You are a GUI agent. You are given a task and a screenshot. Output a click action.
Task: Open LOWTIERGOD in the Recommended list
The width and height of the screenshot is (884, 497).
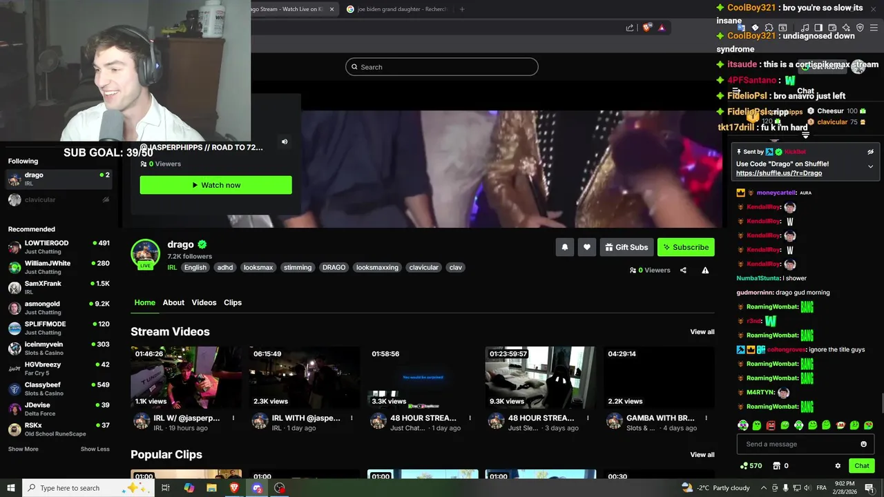coord(59,247)
